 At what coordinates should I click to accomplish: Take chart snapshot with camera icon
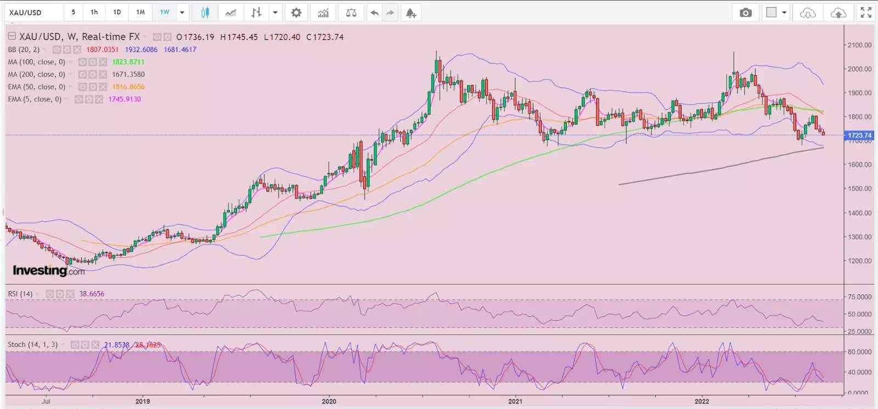[x=746, y=13]
